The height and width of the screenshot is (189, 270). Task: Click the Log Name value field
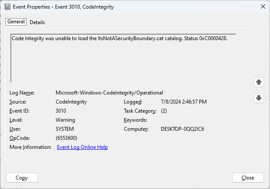pyautogui.click(x=109, y=93)
